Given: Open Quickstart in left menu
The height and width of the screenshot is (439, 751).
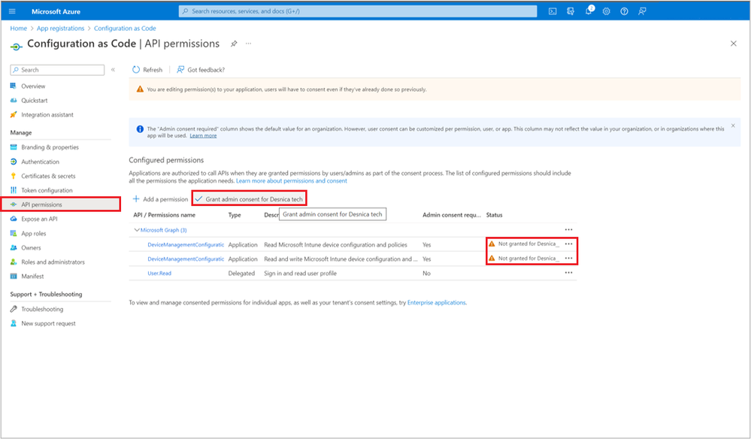Looking at the screenshot, I should coord(34,101).
